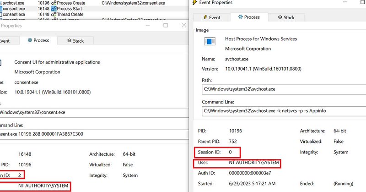Switch to Event tab in right Event Properties
The image size is (366, 192).
click(212, 17)
